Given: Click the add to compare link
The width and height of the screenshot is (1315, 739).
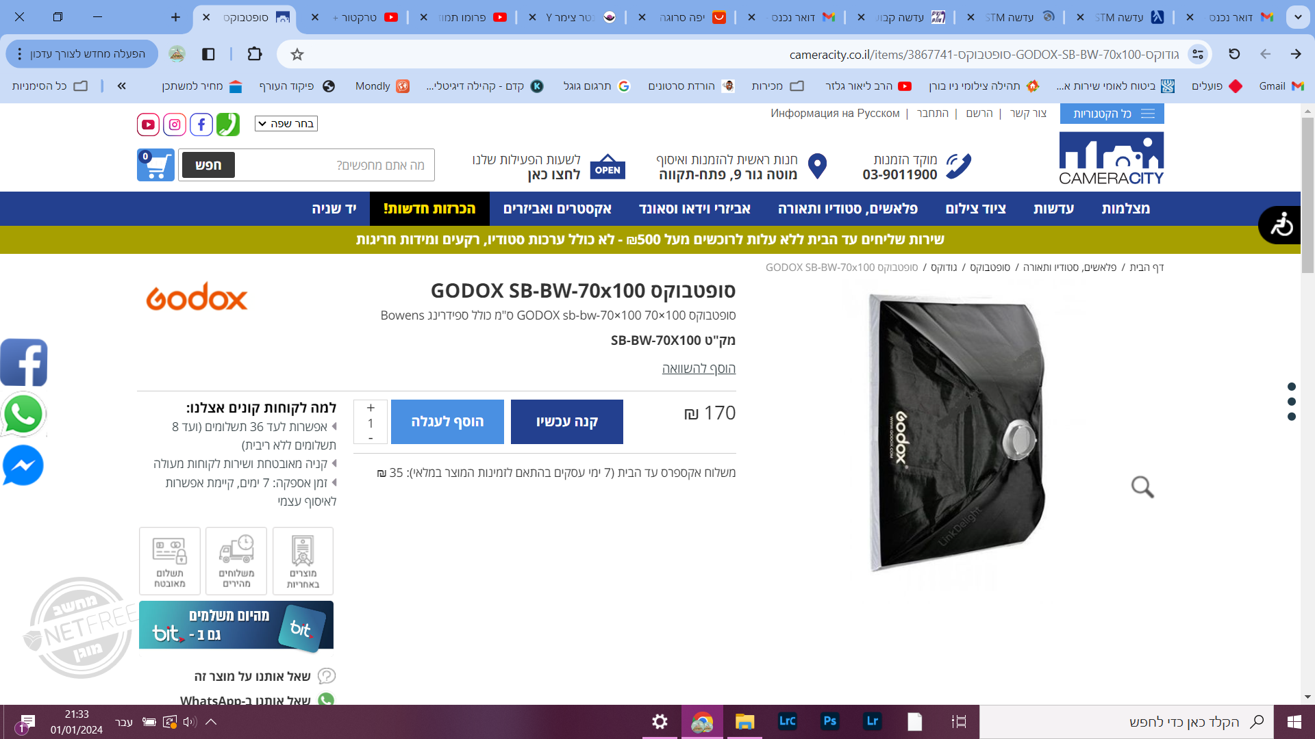Looking at the screenshot, I should coord(698,369).
